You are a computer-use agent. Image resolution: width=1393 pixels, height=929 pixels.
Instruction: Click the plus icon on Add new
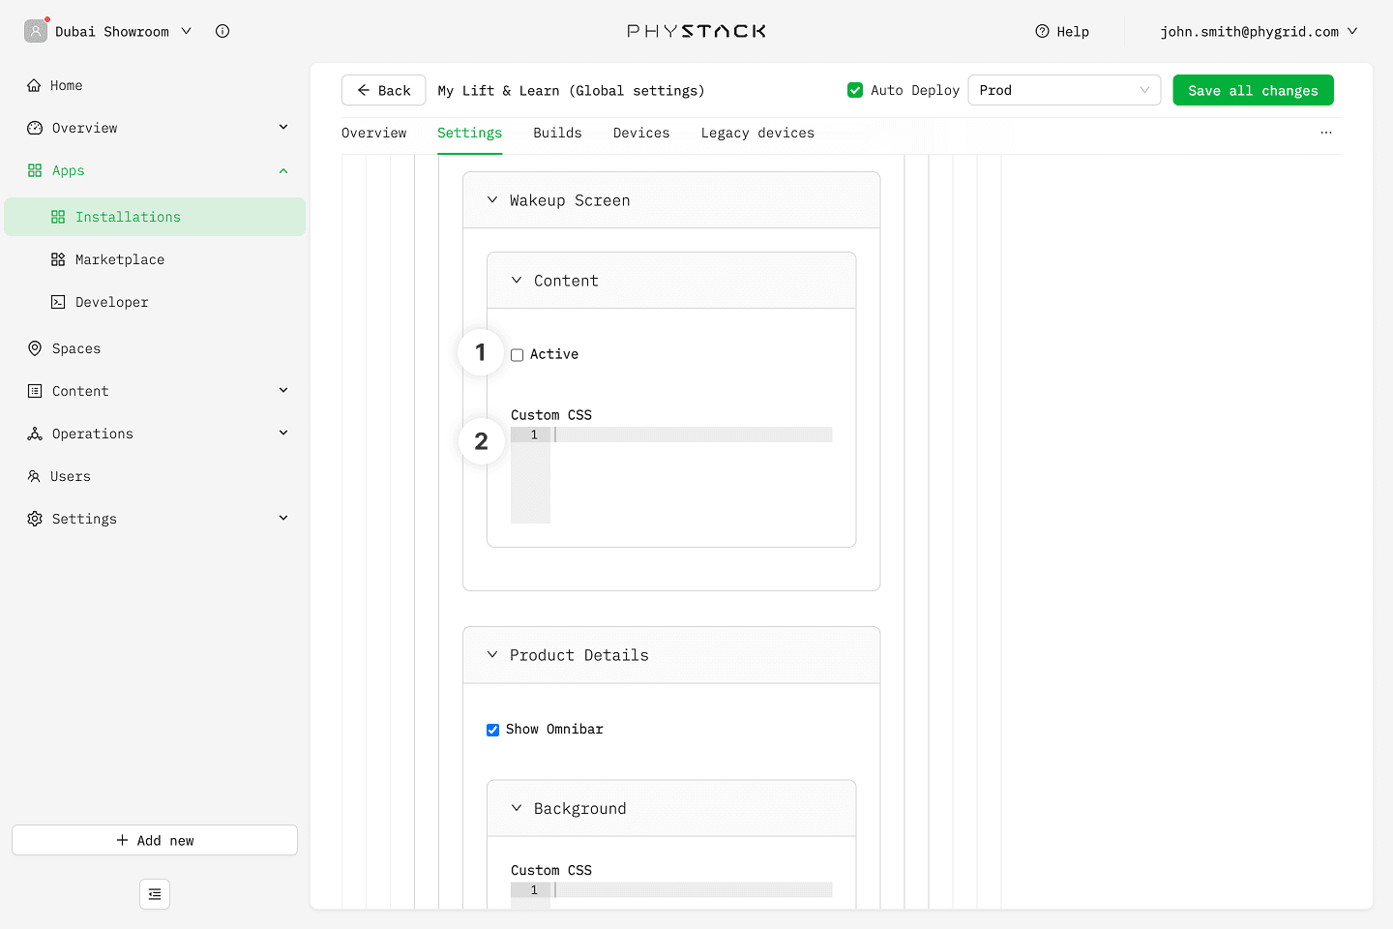pyautogui.click(x=122, y=840)
